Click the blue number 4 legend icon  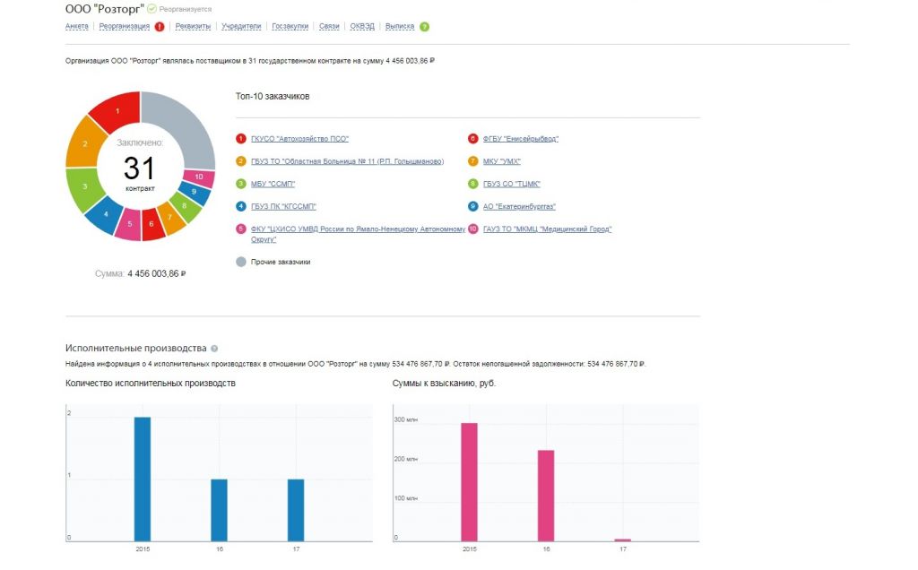pos(240,206)
